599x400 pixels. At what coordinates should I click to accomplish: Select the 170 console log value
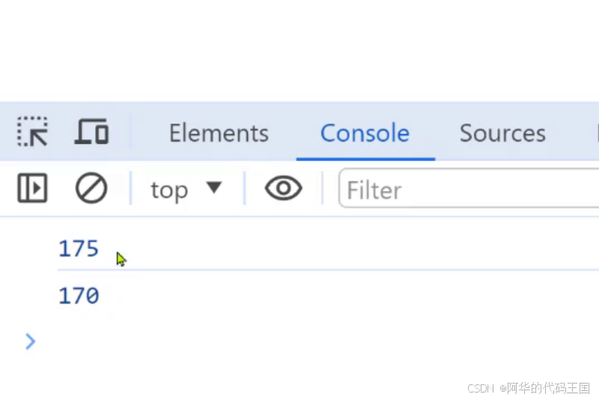(x=79, y=297)
